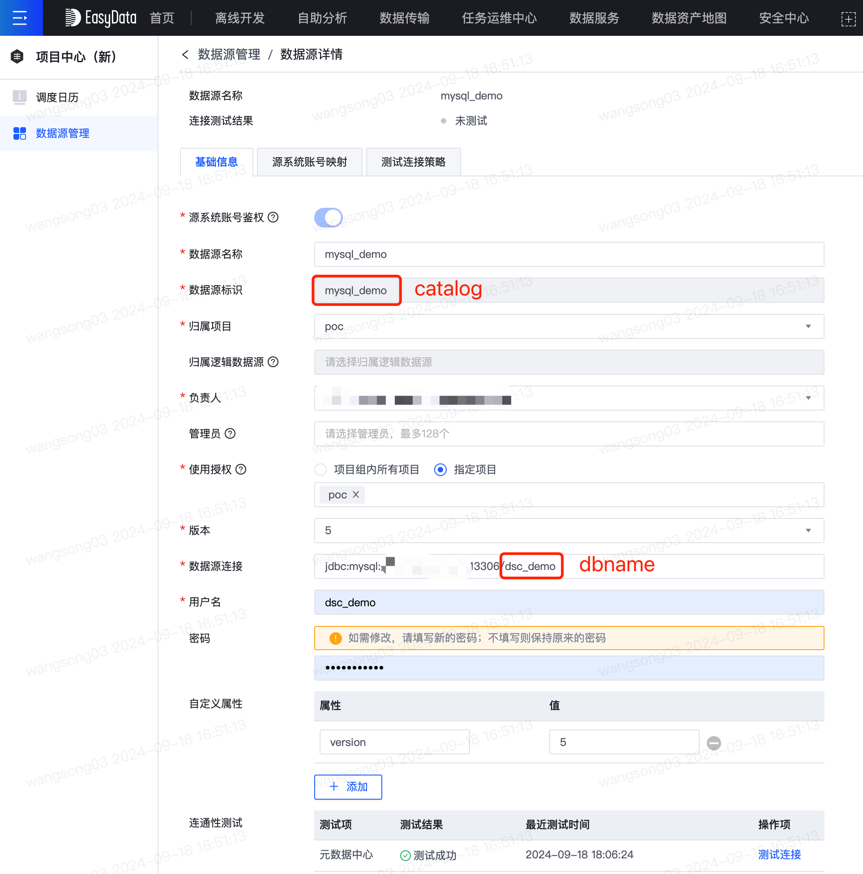
Task: Select the 调度日历 calendar icon
Action: [x=20, y=97]
